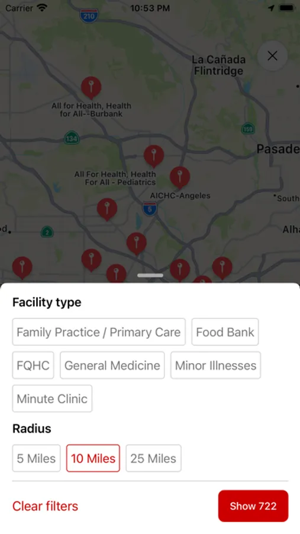Viewport: 300px width, 534px height.
Task: Tap the Show 722 button
Action: [253, 506]
